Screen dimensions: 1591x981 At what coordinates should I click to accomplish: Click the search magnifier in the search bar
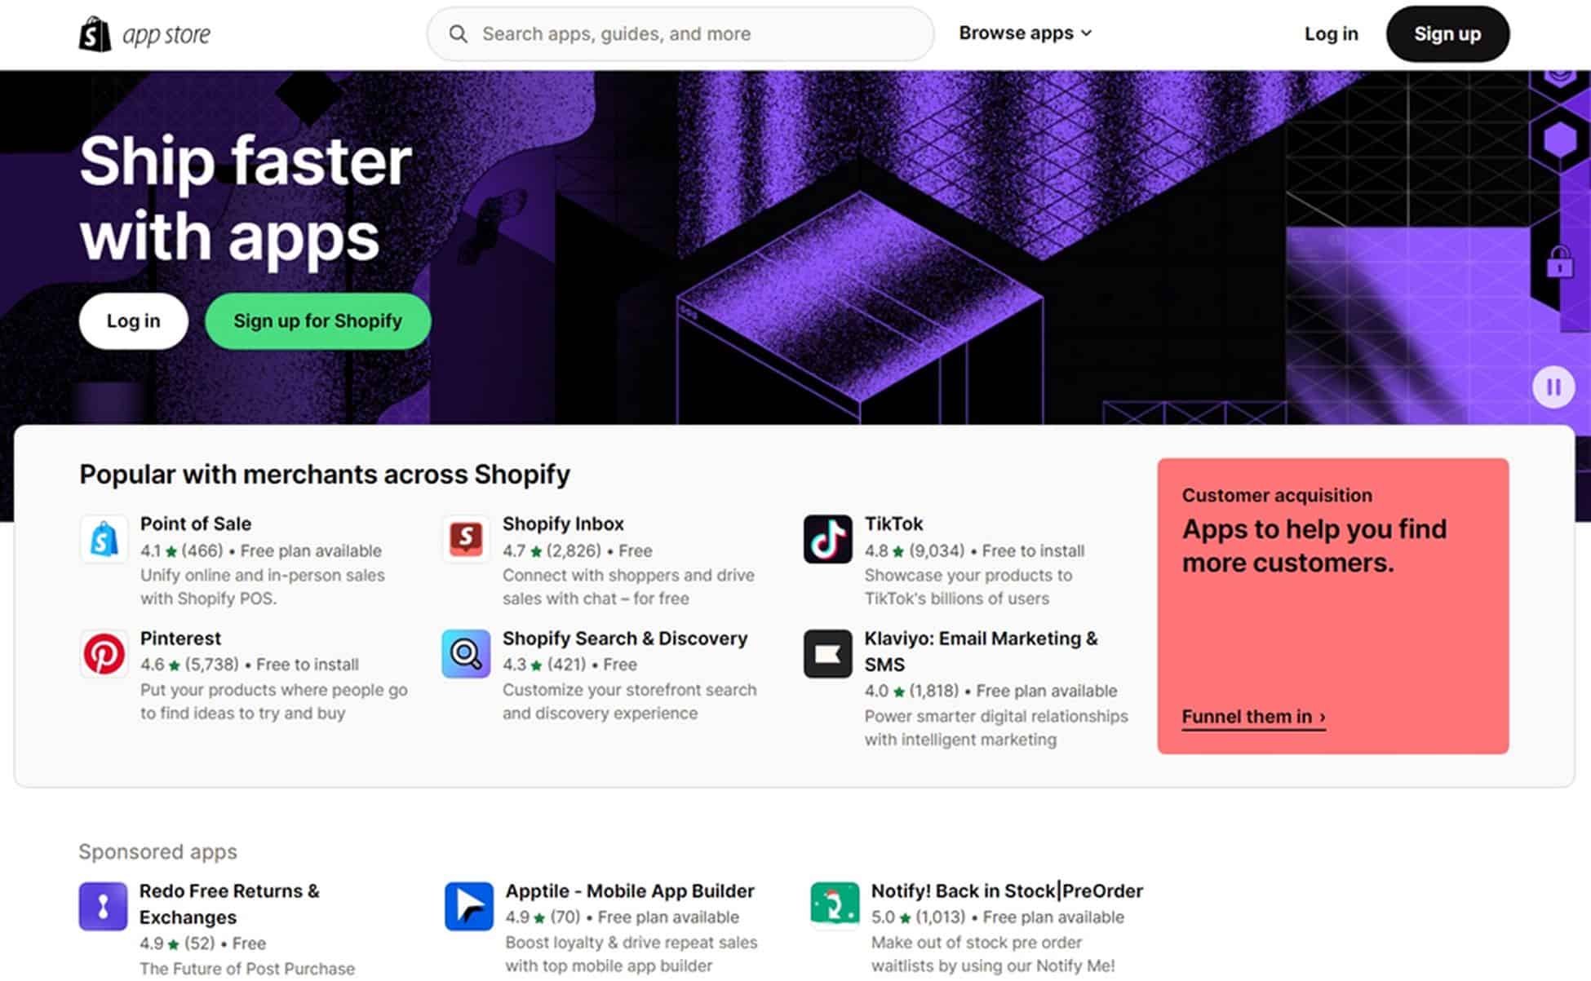coord(459,33)
